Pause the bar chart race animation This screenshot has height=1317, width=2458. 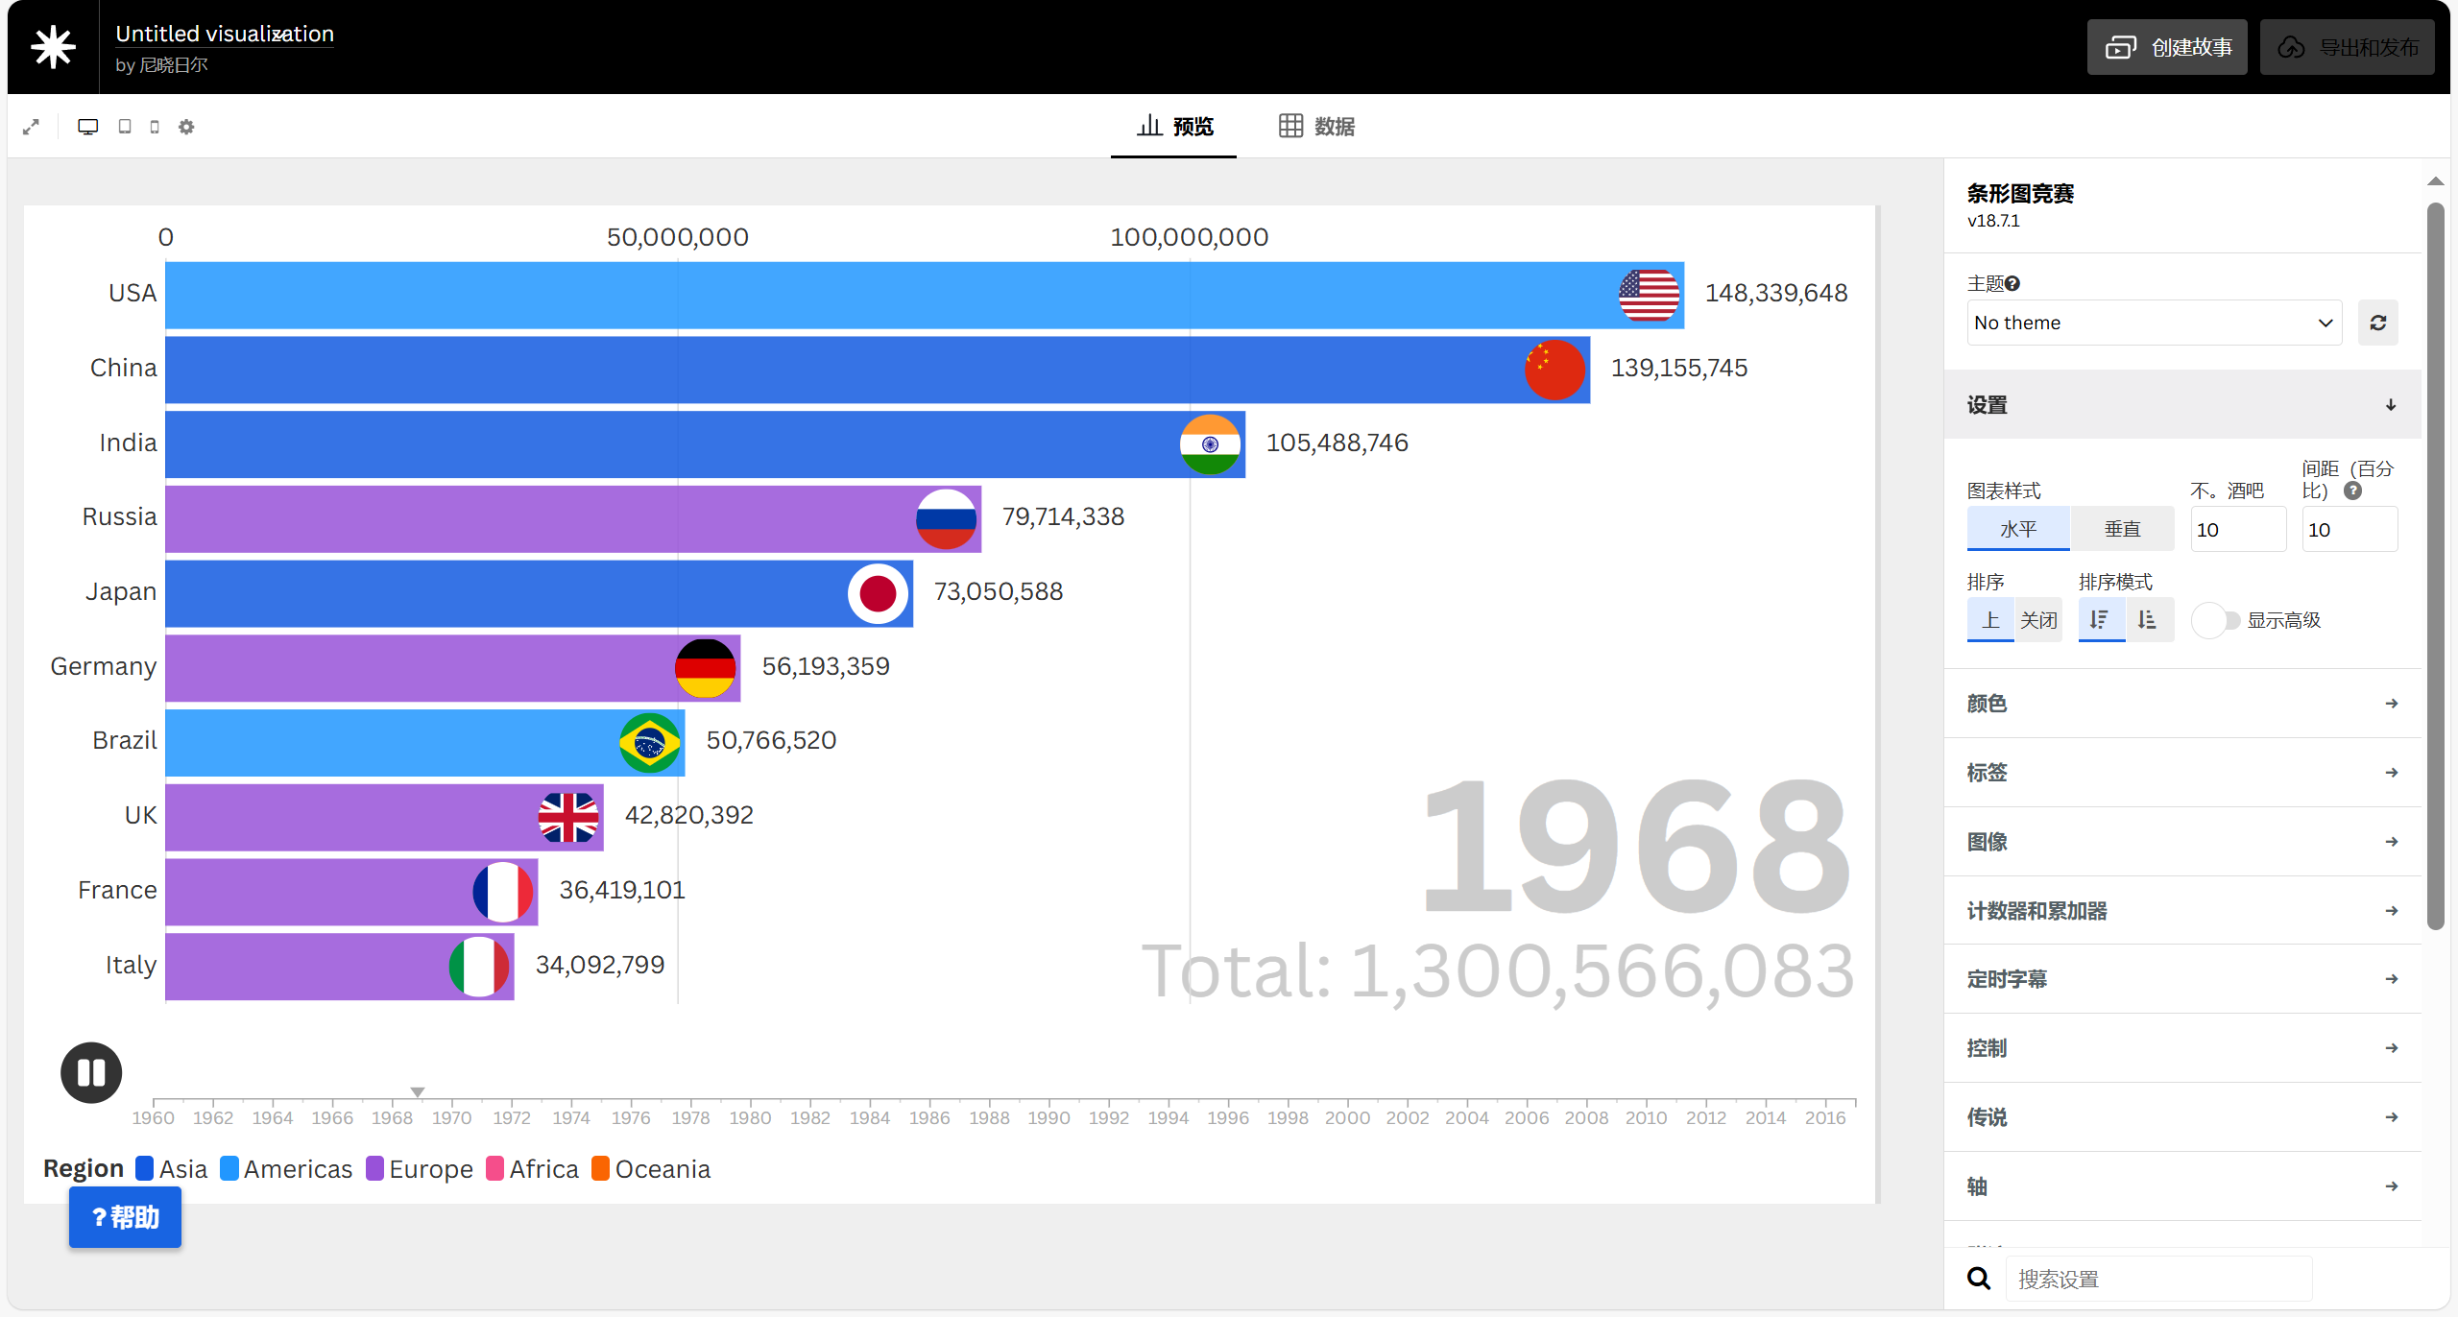click(x=91, y=1072)
